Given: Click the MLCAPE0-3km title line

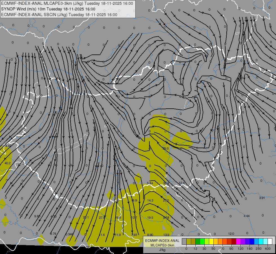Looking at the screenshot, I should click(x=67, y=3).
